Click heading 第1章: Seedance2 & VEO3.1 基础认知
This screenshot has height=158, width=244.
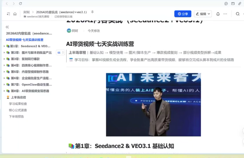coord(125,146)
